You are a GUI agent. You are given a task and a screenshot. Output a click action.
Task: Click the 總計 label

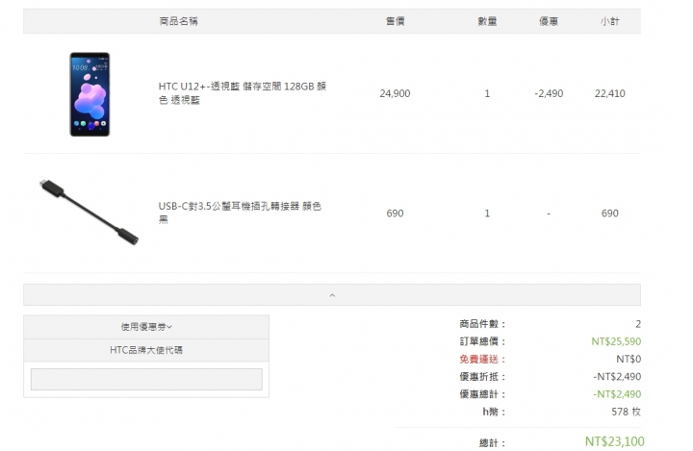(x=493, y=442)
